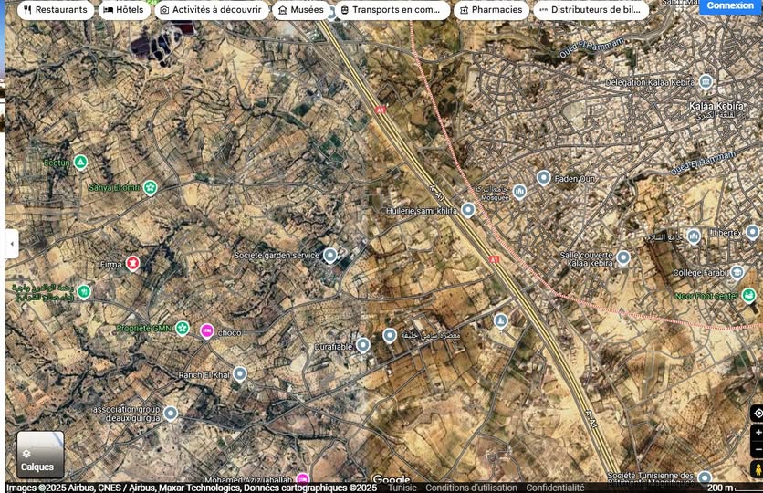
Task: Select the pink choco marker icon
Action: tap(207, 331)
